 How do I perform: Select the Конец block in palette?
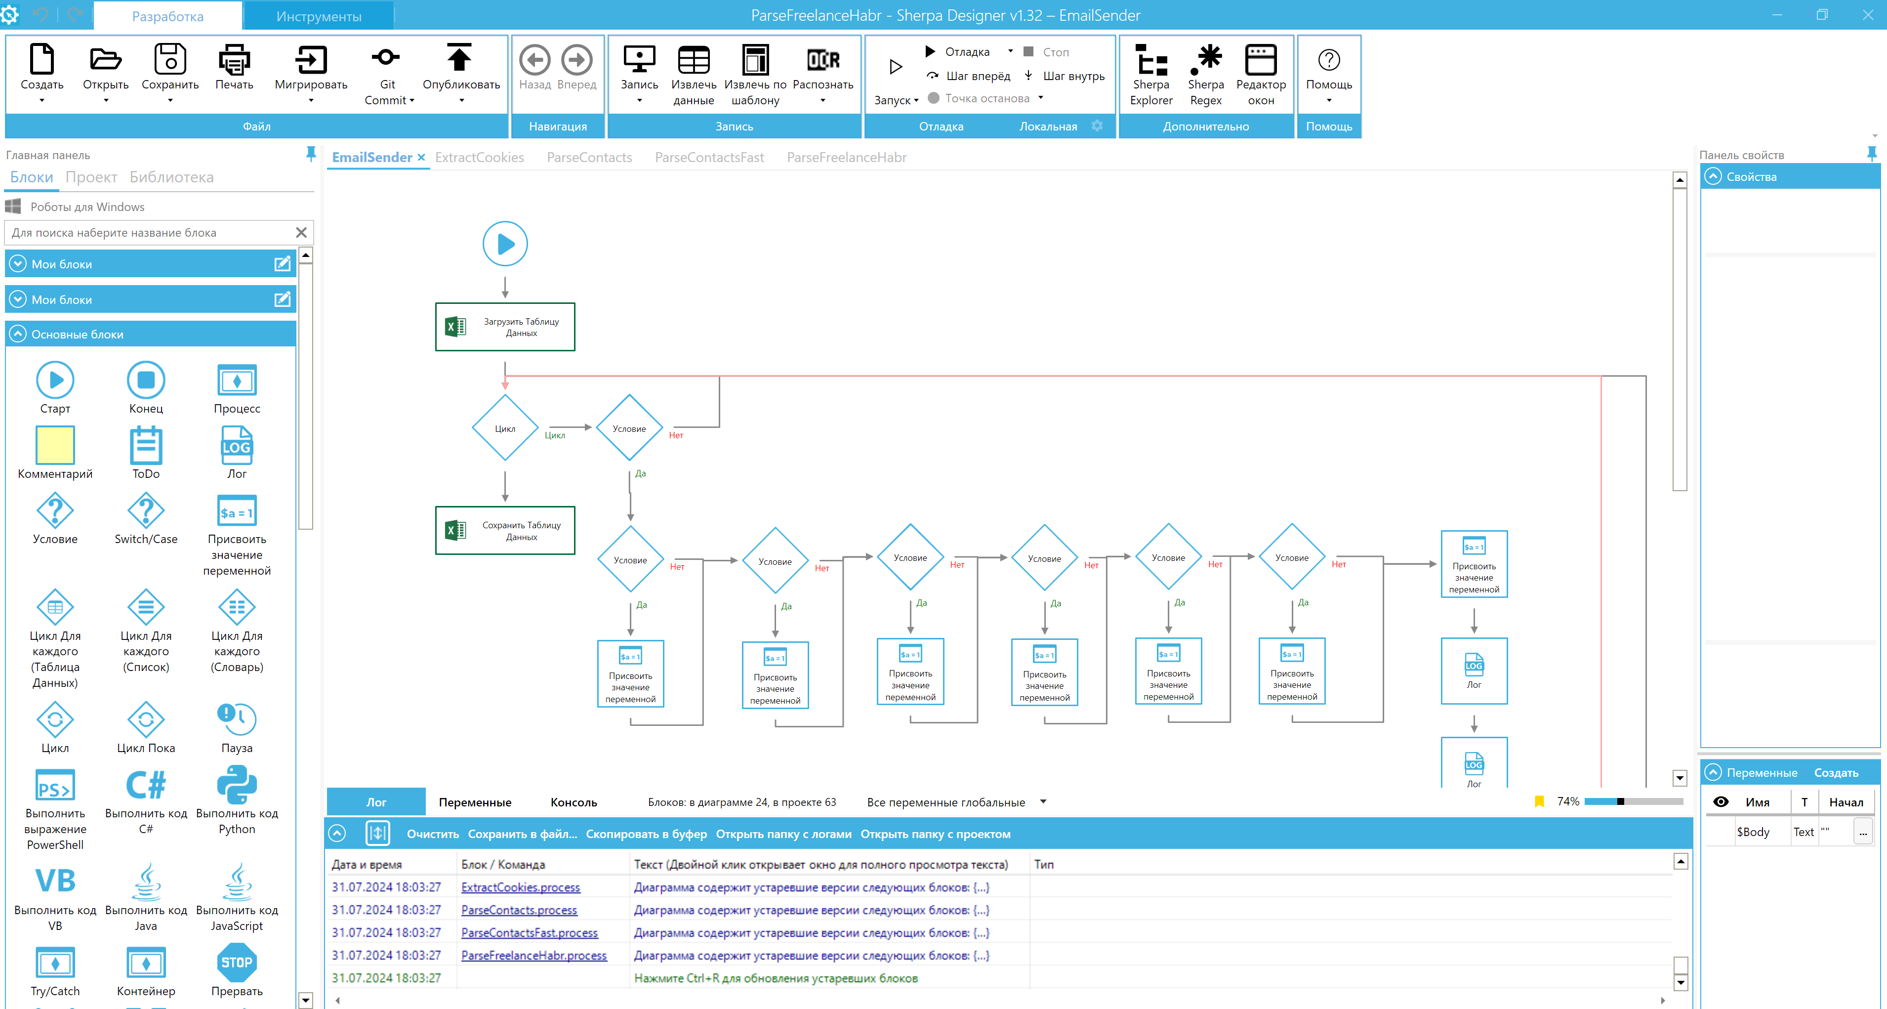(x=146, y=379)
